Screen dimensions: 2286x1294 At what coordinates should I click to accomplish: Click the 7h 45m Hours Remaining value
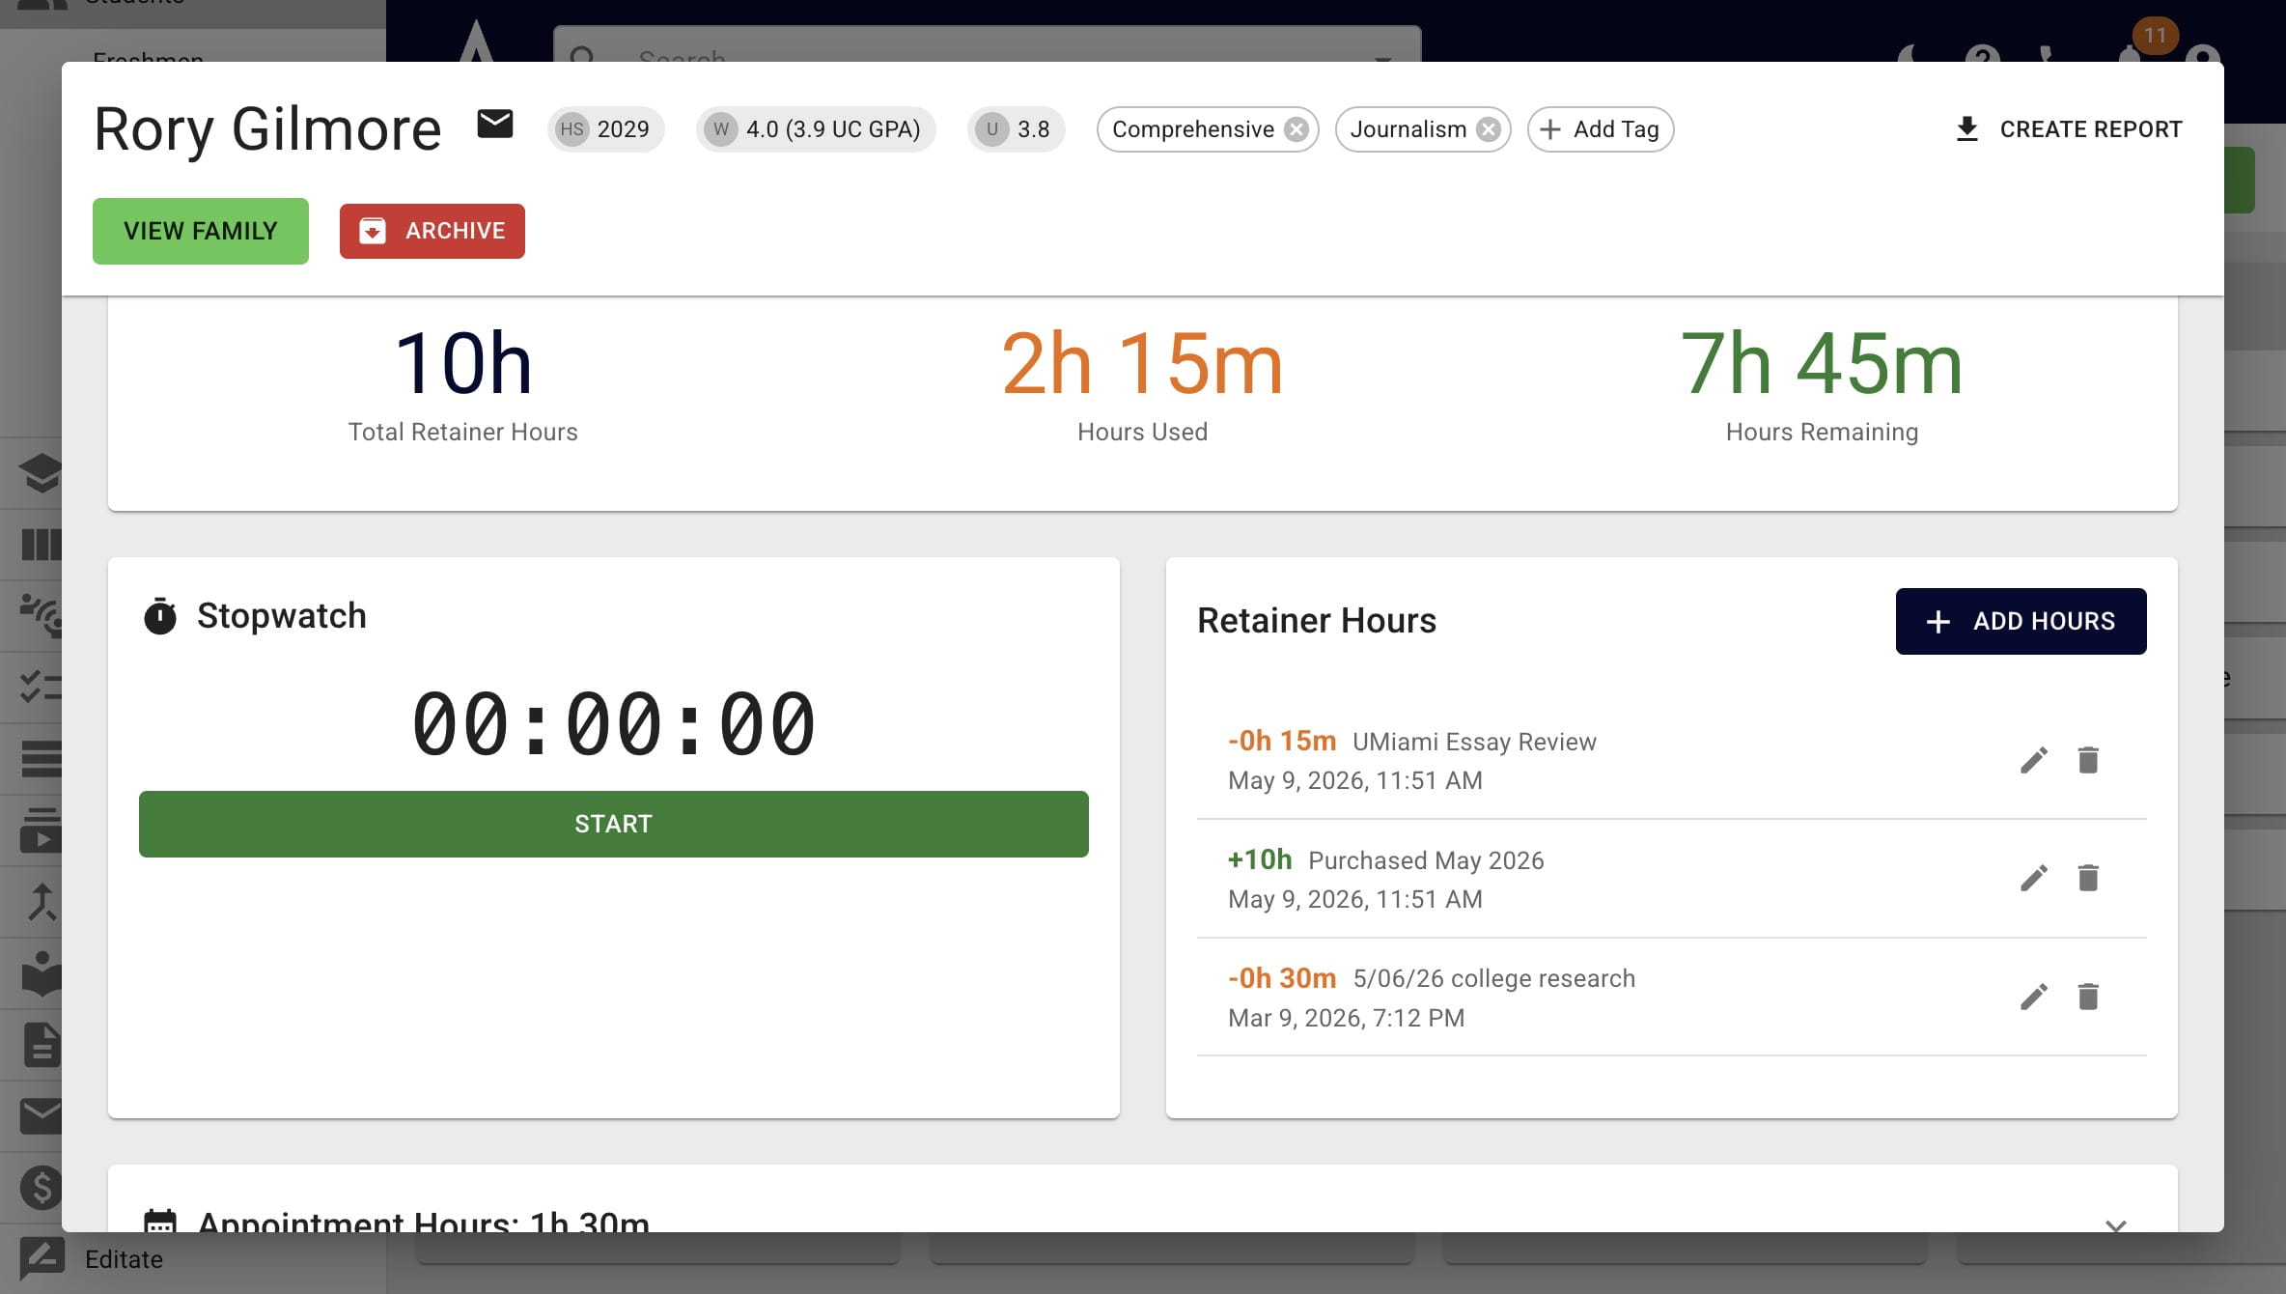coord(1822,364)
